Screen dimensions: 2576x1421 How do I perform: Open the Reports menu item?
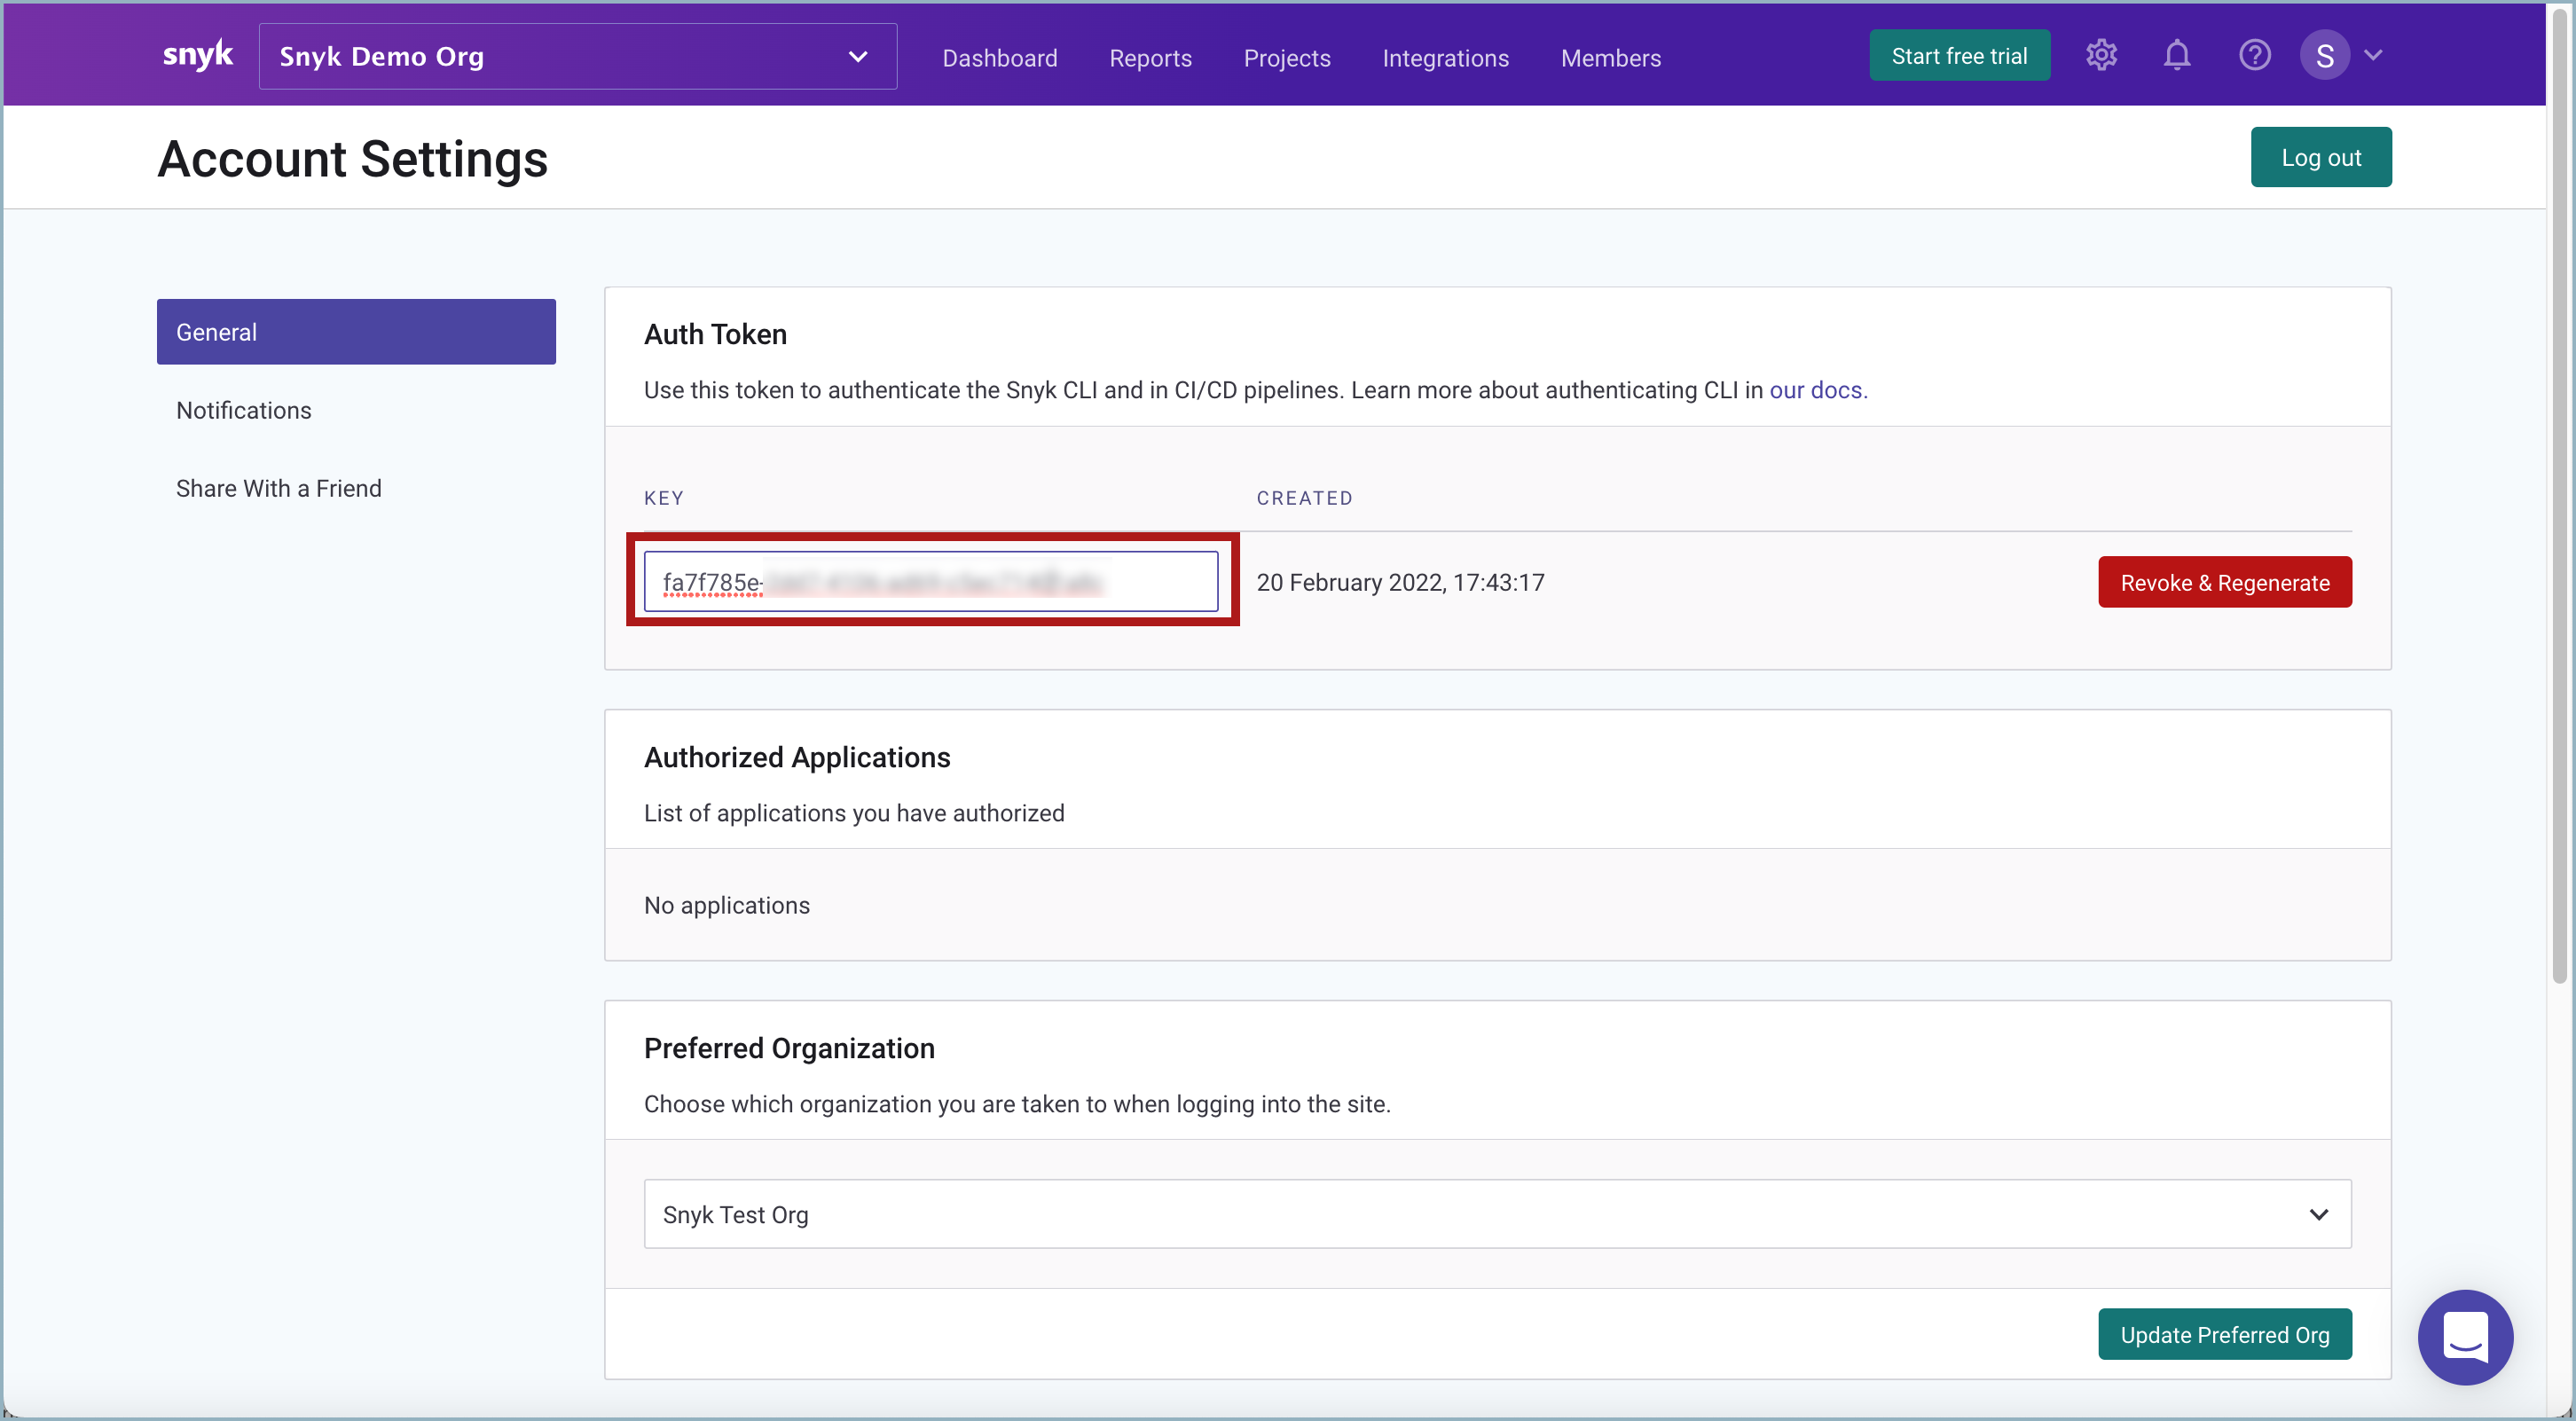[1150, 58]
